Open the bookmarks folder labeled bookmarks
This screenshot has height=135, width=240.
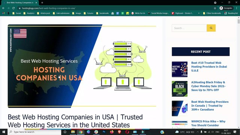[102, 13]
